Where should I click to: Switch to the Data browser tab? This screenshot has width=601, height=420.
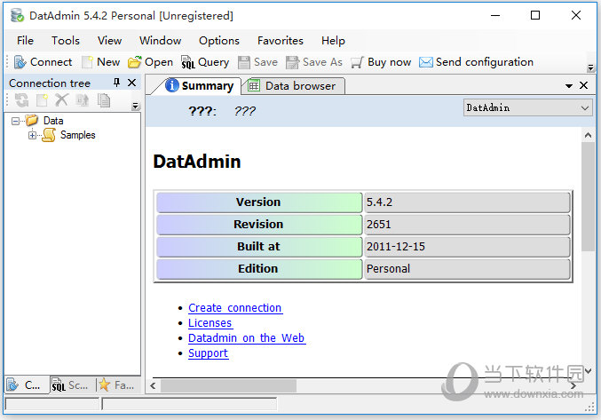(292, 86)
